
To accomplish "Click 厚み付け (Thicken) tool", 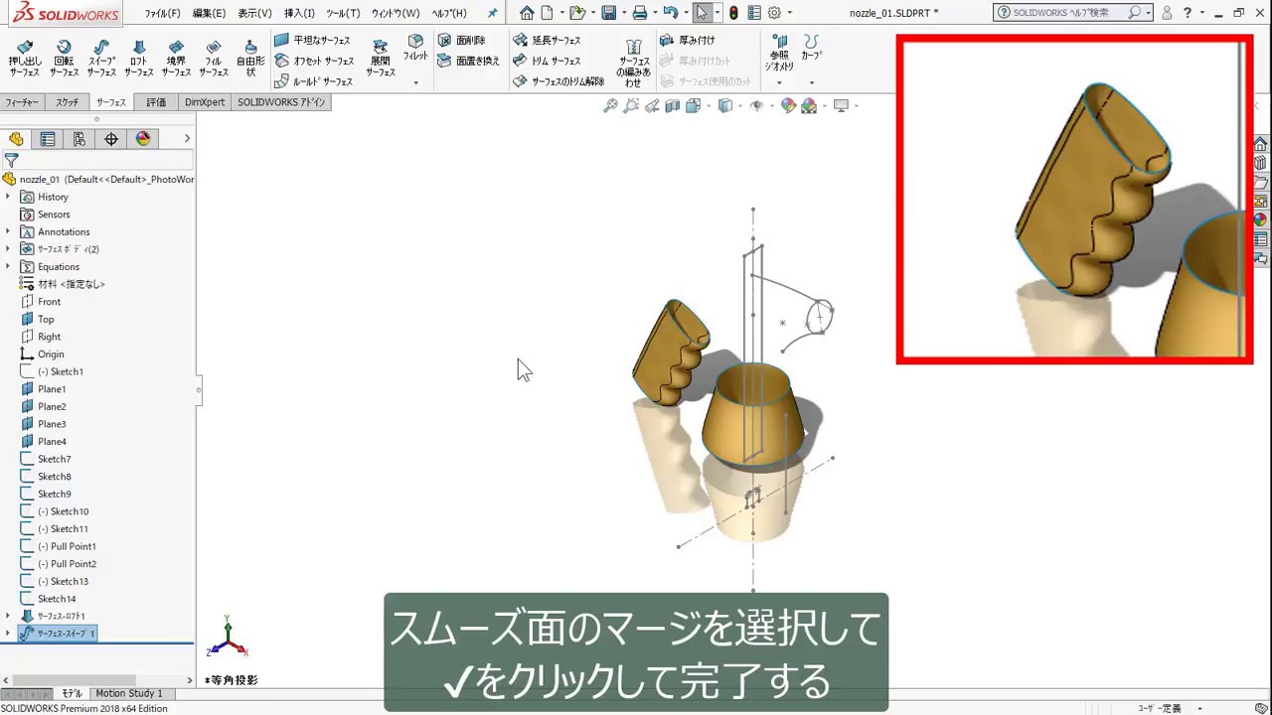I will (688, 40).
